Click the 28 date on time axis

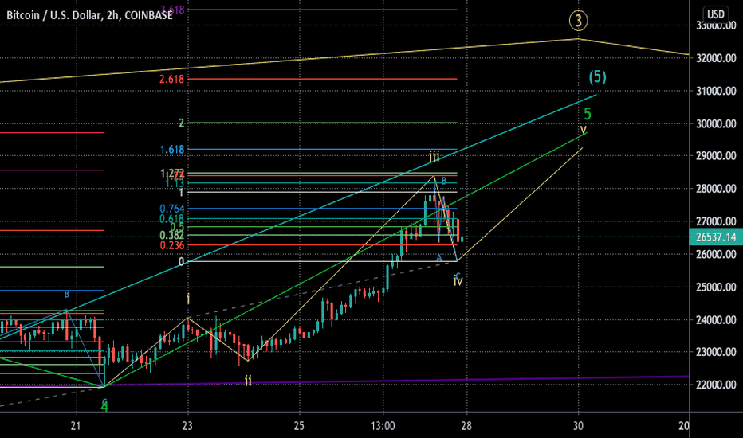tap(466, 426)
